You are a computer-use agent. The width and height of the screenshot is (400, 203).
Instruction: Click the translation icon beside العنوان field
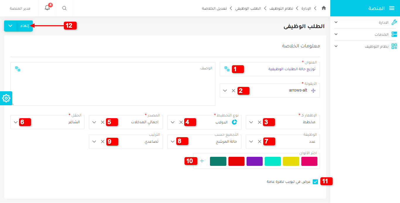(227, 69)
